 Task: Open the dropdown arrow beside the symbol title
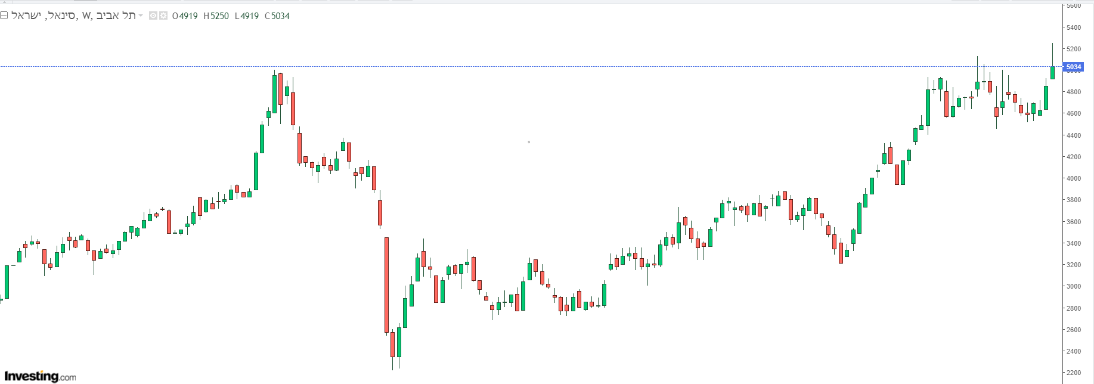141,16
